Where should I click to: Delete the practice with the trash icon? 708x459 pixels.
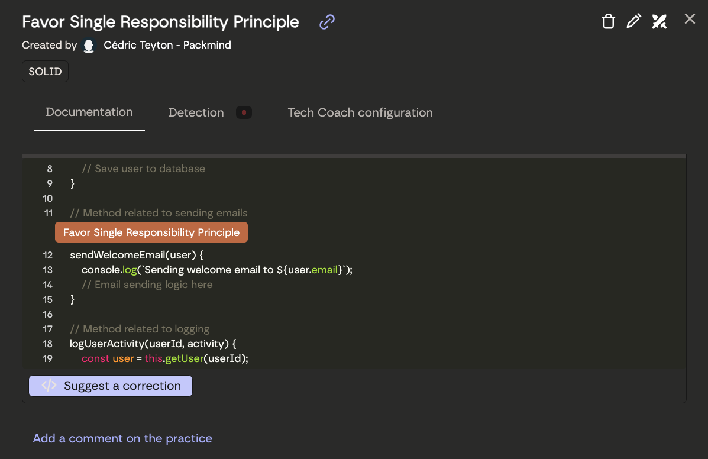coord(608,22)
